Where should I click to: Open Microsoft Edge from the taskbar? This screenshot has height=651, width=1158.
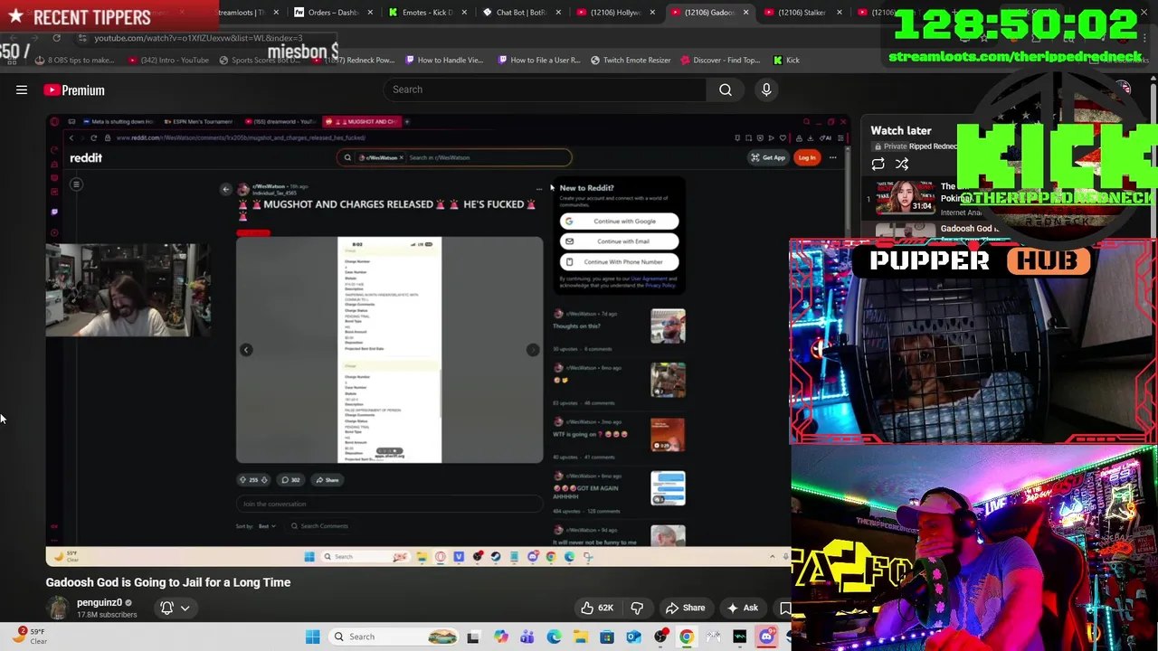coord(554,637)
